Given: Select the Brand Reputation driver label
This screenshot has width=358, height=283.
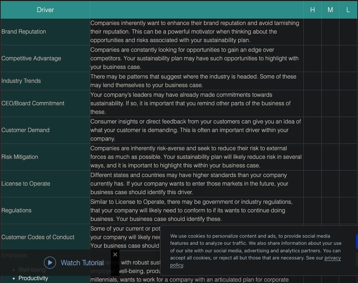Looking at the screenshot, I should tap(24, 32).
